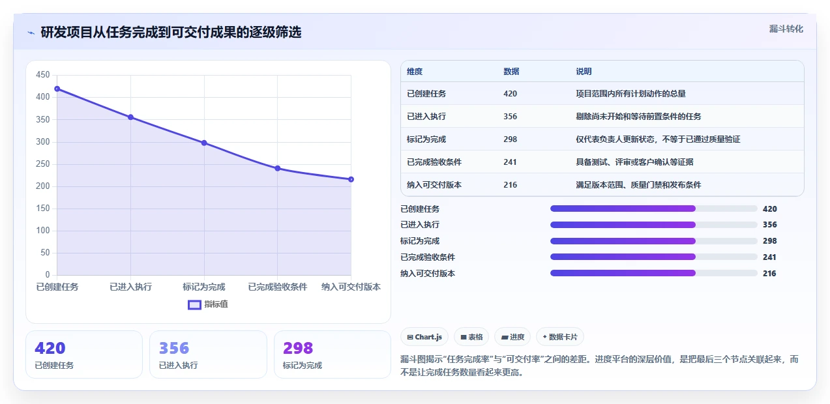Click the text 具备测试、评审或客户确认等证据

[634, 162]
